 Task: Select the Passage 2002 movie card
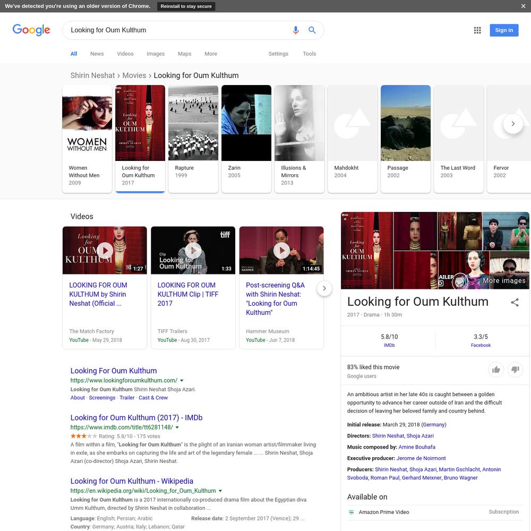click(x=406, y=139)
